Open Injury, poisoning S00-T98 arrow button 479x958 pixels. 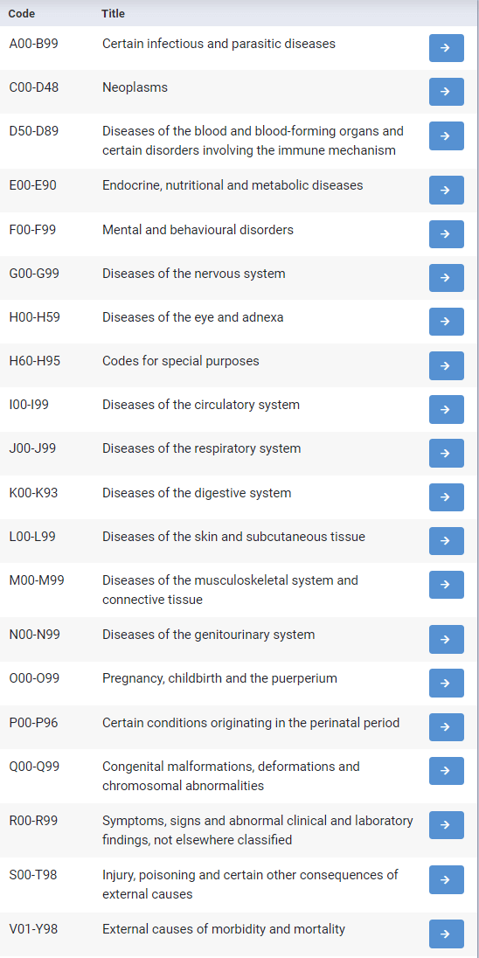(446, 880)
